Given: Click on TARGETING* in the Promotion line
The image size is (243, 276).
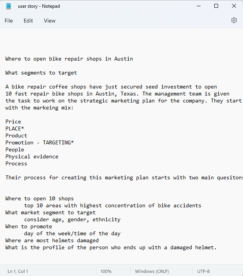Looking at the screenshot, I should 58,142.
